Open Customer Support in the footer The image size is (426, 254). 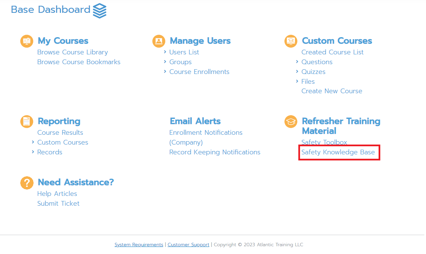click(x=188, y=245)
